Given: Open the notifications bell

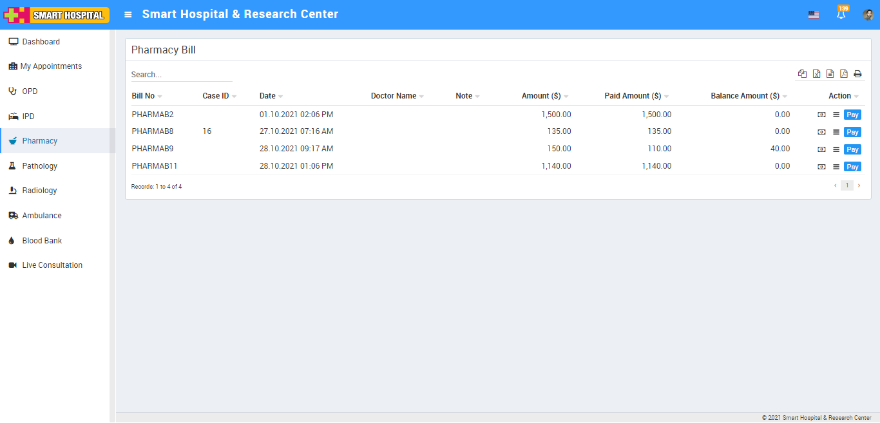Looking at the screenshot, I should coord(841,15).
